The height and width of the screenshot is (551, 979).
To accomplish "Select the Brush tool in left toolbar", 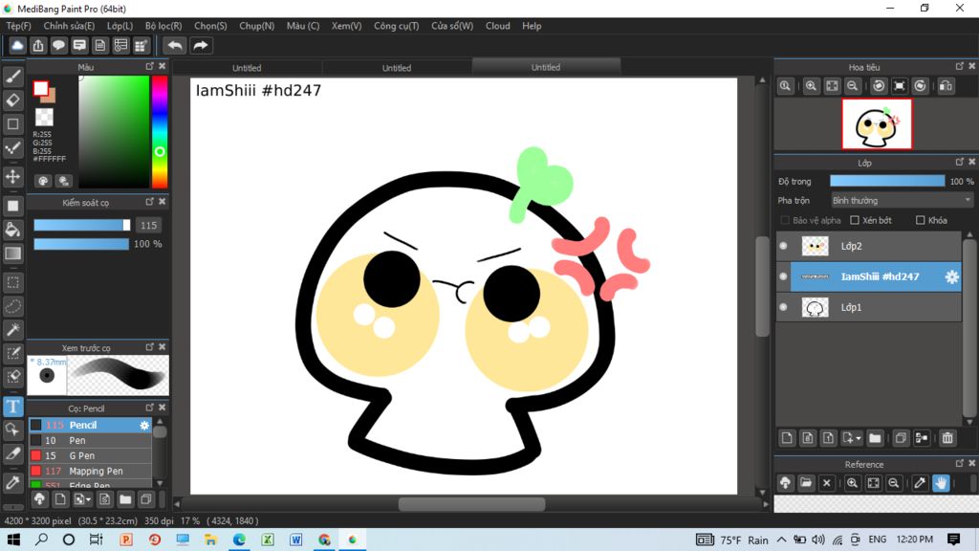I will pos(13,77).
